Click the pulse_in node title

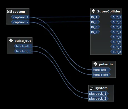tap(106, 64)
